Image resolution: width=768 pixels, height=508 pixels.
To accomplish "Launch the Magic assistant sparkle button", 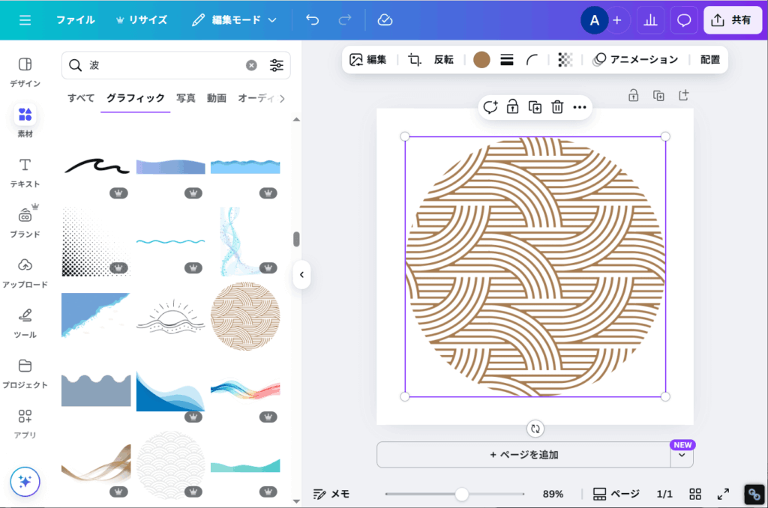I will coord(25,482).
